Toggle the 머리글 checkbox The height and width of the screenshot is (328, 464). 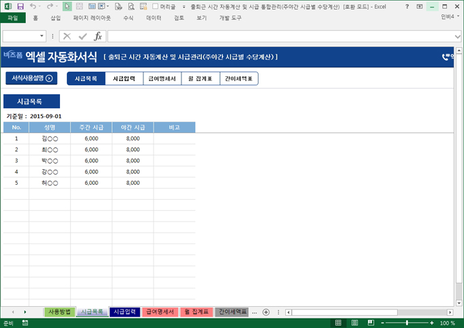tap(154, 6)
